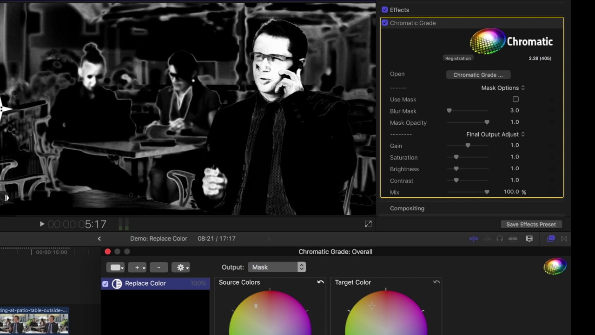Click the 08:21 / 17:17 duration text
This screenshot has height=335, width=595.
pos(217,239)
